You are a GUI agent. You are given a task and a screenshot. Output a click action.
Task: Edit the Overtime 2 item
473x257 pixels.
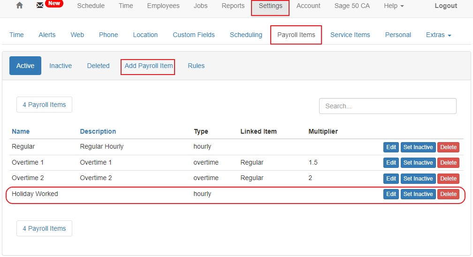(x=391, y=178)
